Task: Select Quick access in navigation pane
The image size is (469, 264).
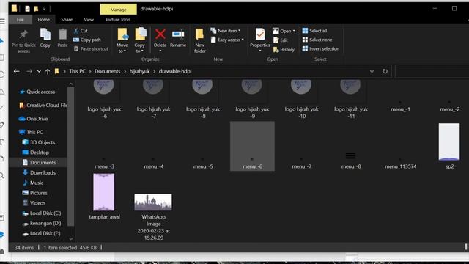Action: [37, 92]
